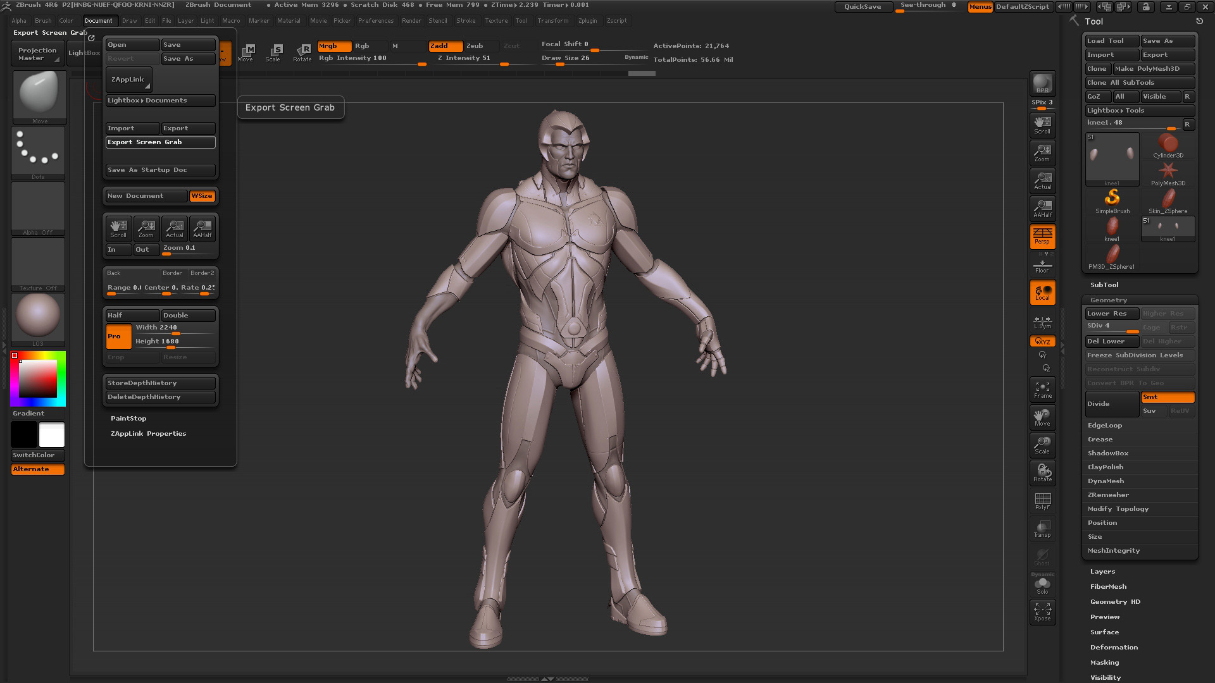
Task: Expand the DynaMesh subsection
Action: 1106,481
